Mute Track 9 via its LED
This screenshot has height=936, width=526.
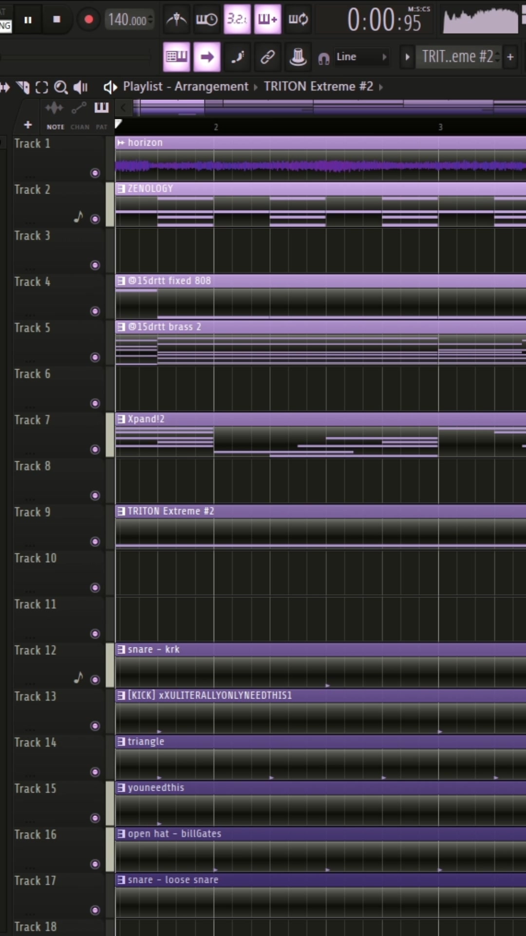tap(95, 542)
